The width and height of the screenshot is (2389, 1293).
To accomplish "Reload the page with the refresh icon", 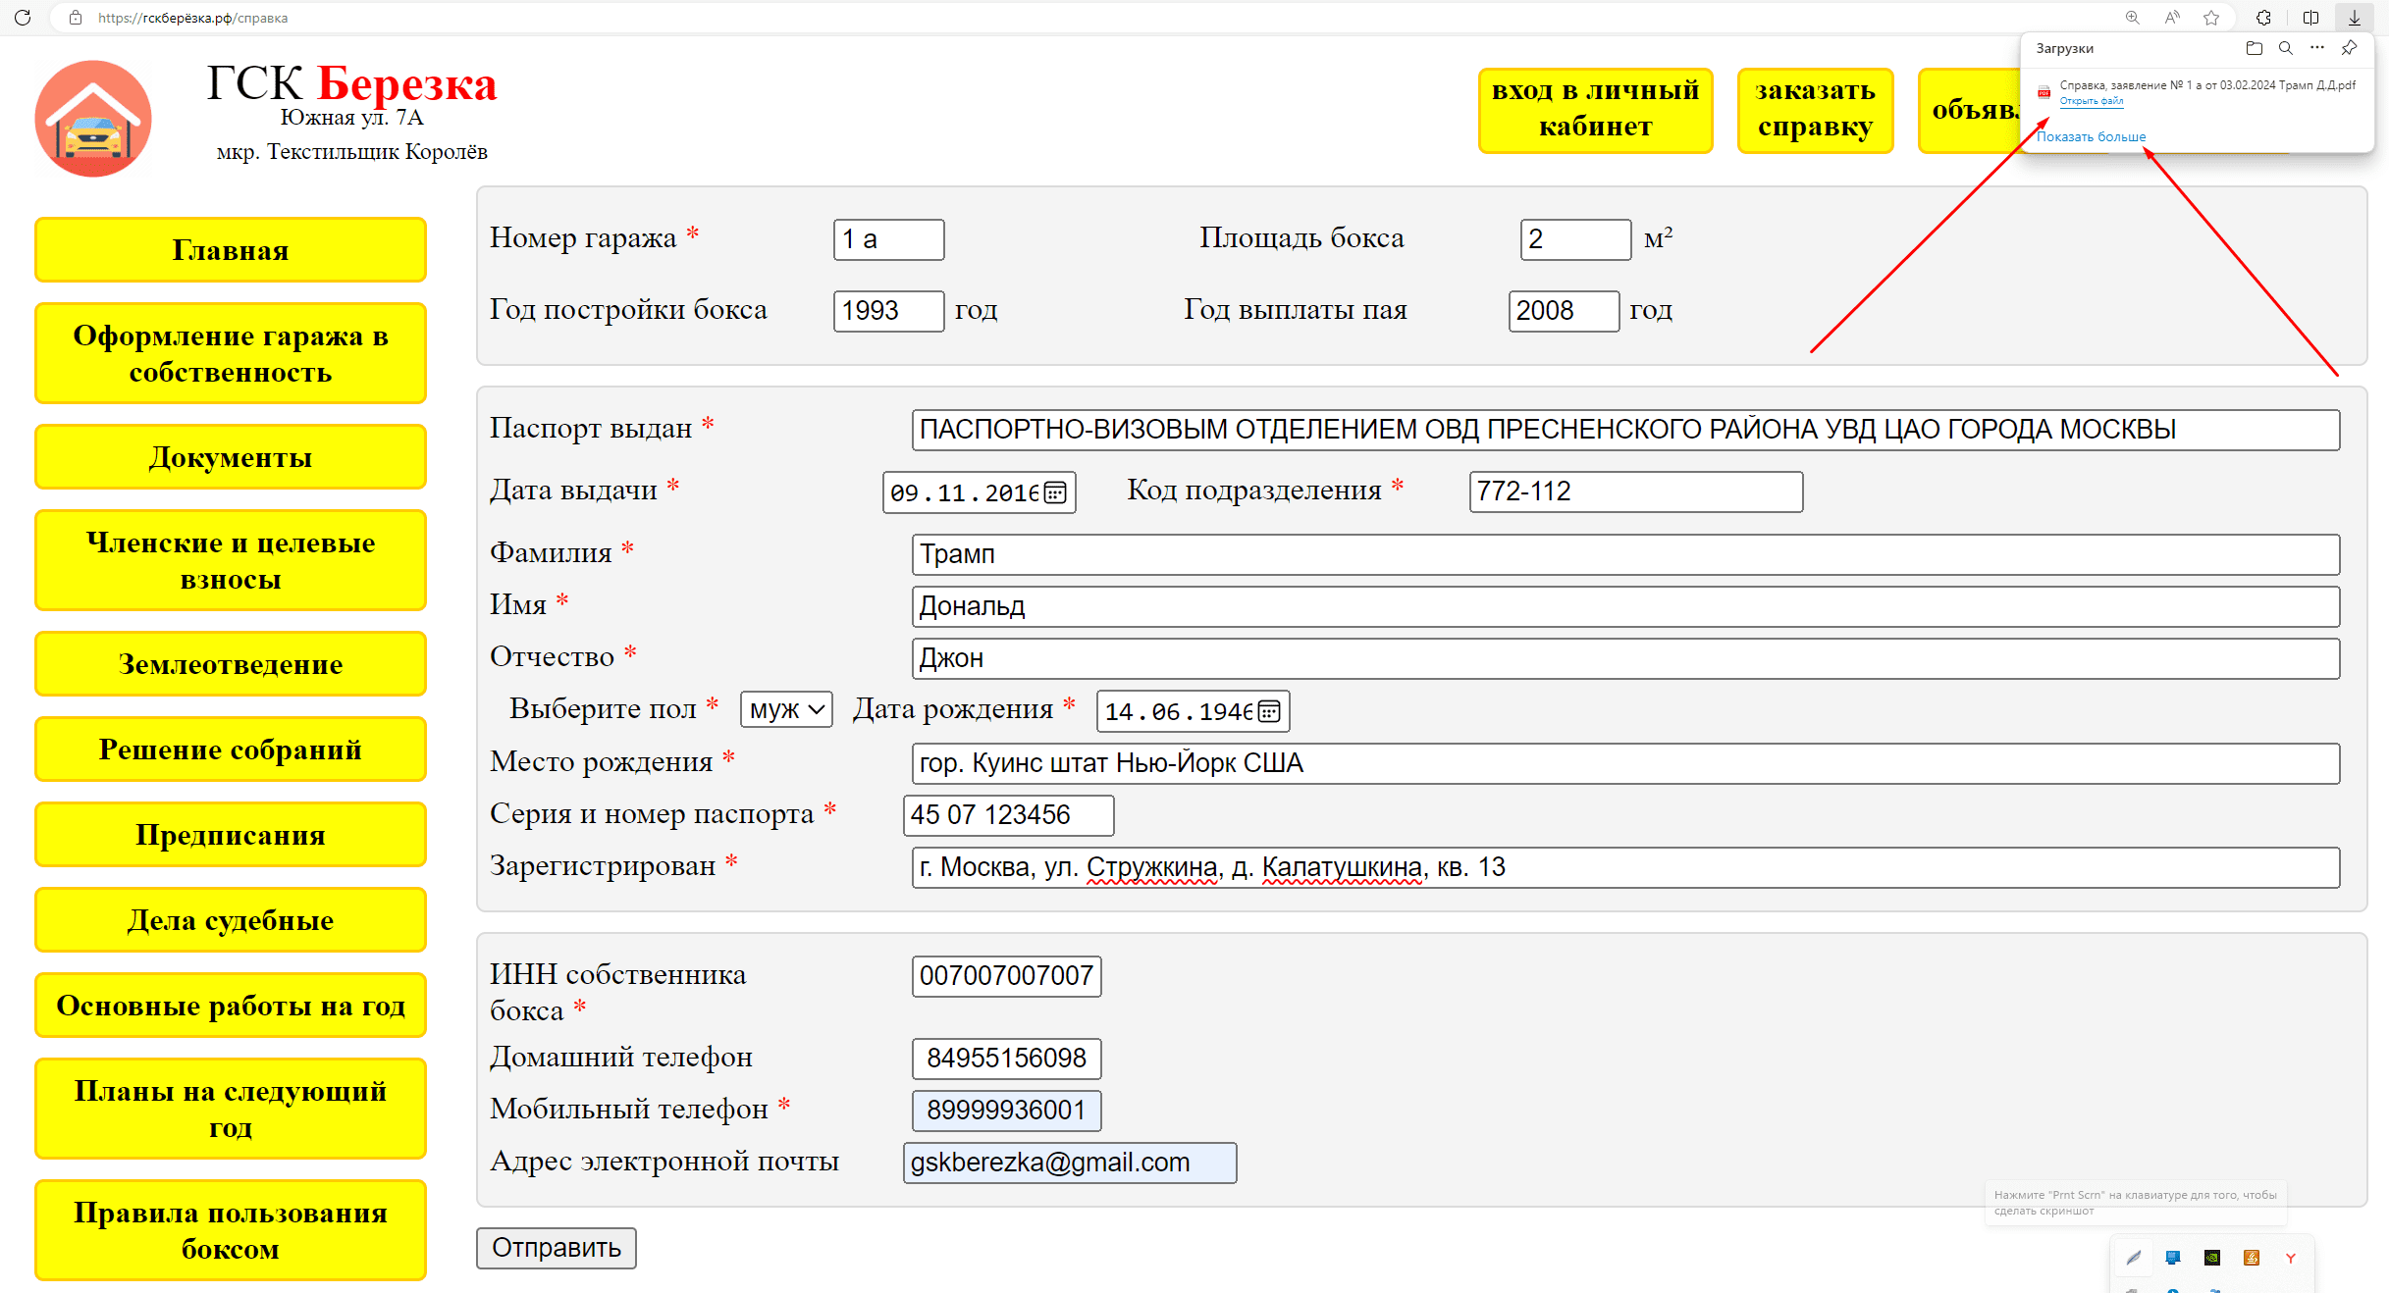I will (22, 18).
